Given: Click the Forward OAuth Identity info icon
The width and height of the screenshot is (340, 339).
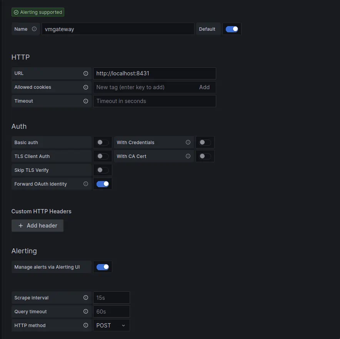Looking at the screenshot, I should 86,184.
